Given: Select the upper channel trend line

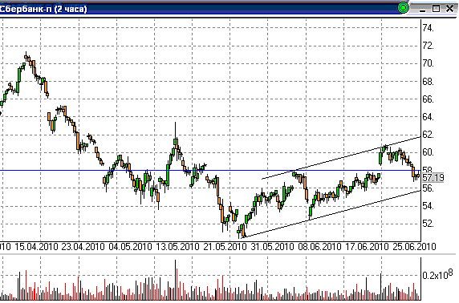Looking at the screenshot, I should click(x=341, y=158).
